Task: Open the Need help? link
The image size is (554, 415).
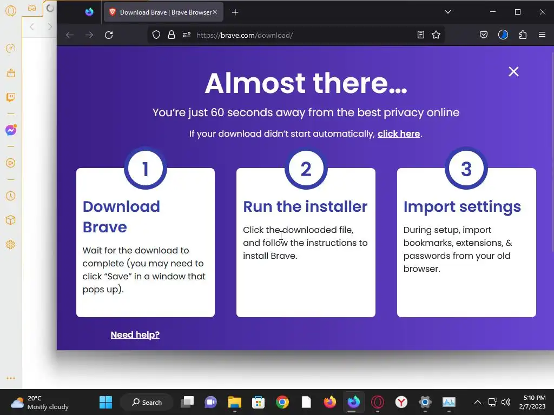Action: coord(135,334)
